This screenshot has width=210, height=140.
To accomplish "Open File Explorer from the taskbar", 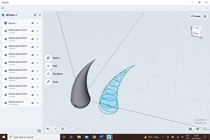I will tap(79, 137).
